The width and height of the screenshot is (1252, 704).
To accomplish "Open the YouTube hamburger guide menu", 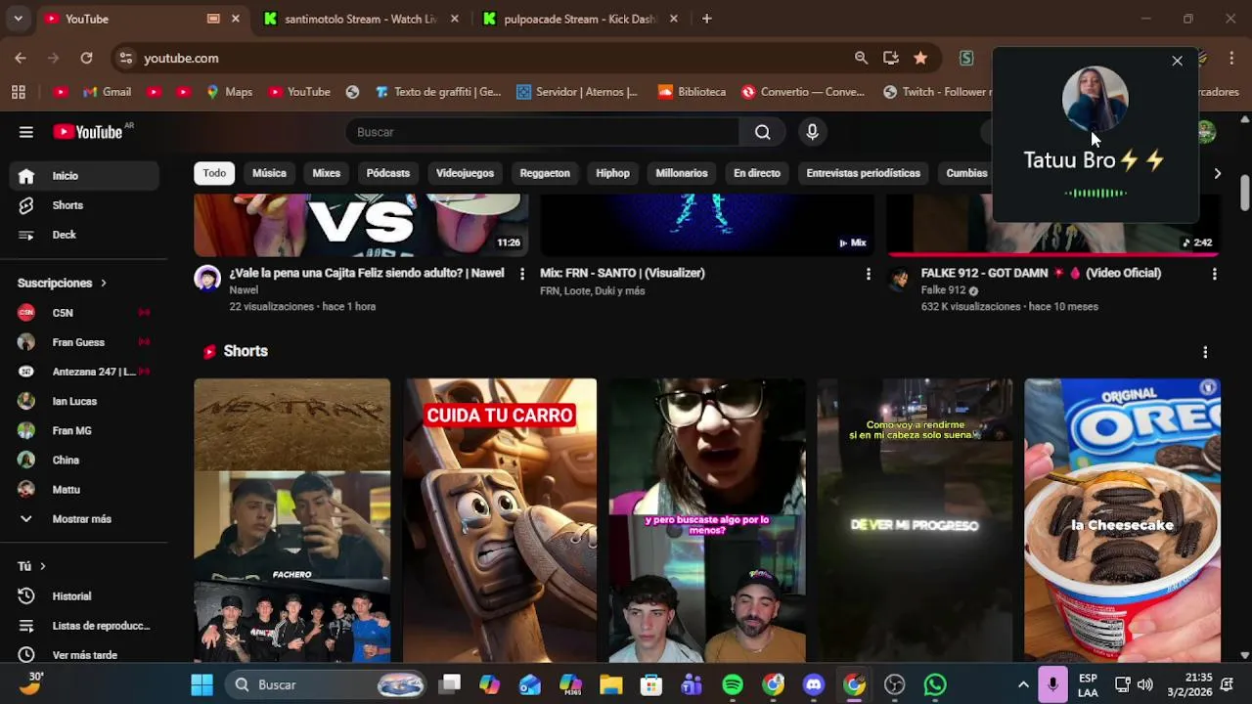I will pyautogui.click(x=26, y=132).
